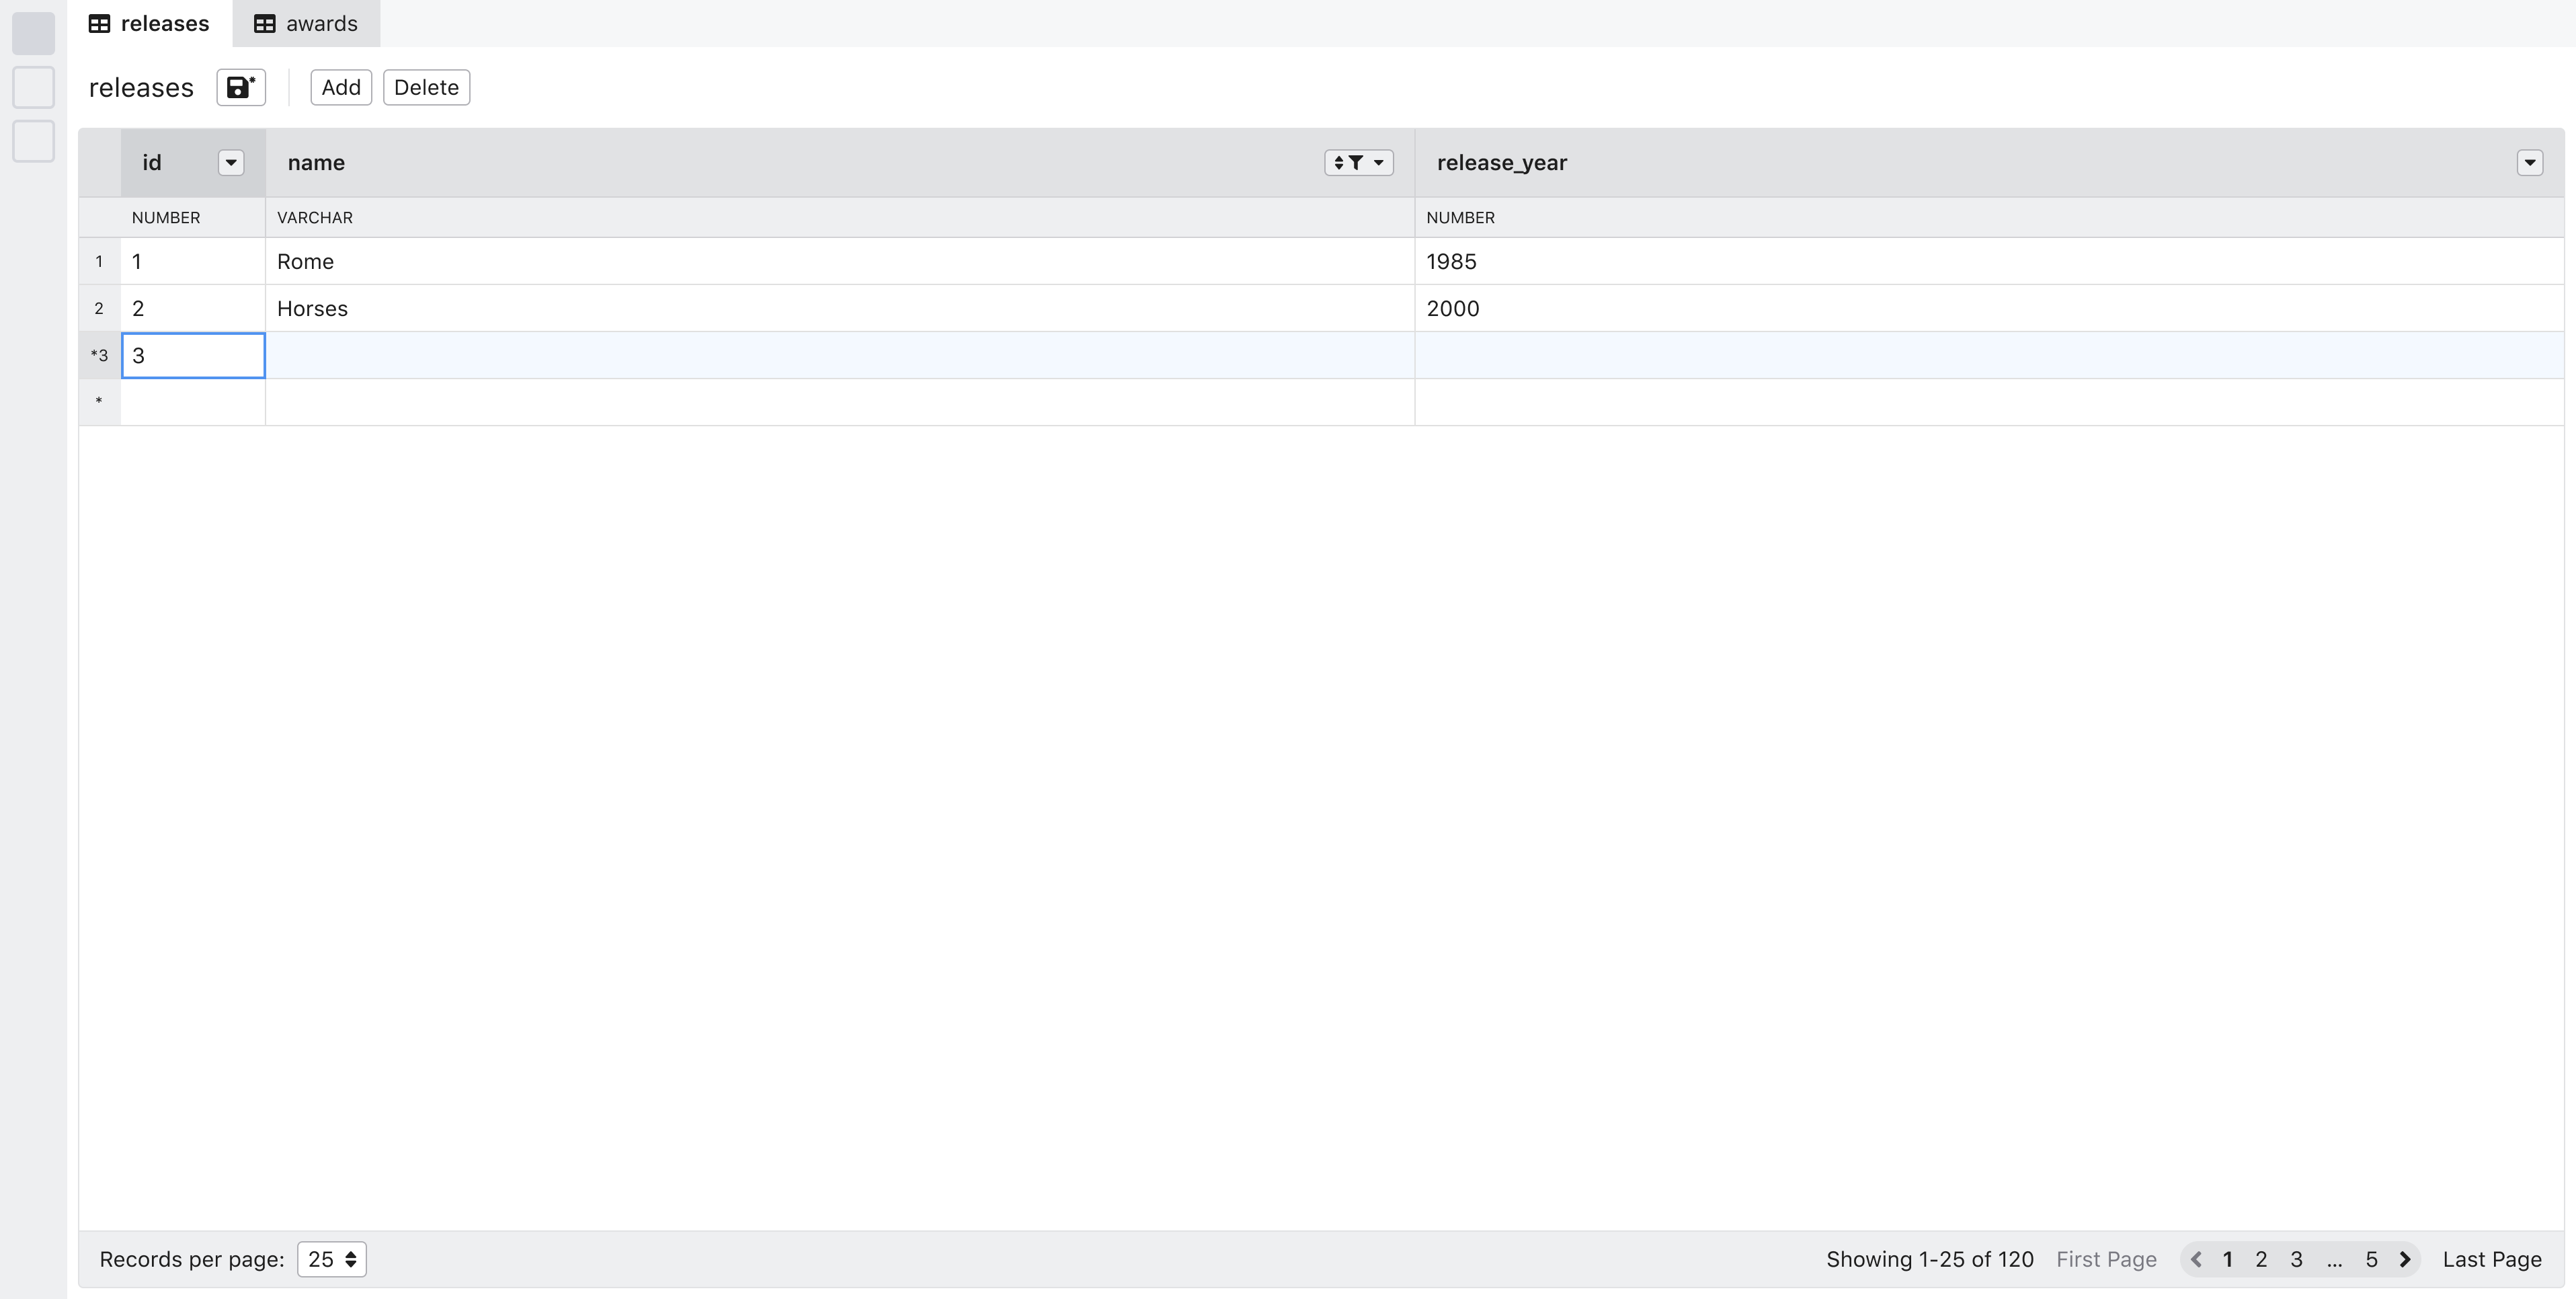2576x1299 pixels.
Task: Select row header 1
Action: pos(99,261)
